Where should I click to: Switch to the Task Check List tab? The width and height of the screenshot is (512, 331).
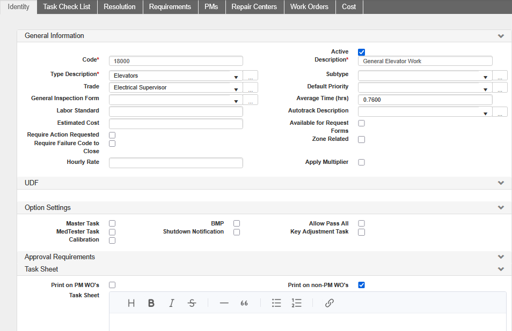(x=67, y=7)
